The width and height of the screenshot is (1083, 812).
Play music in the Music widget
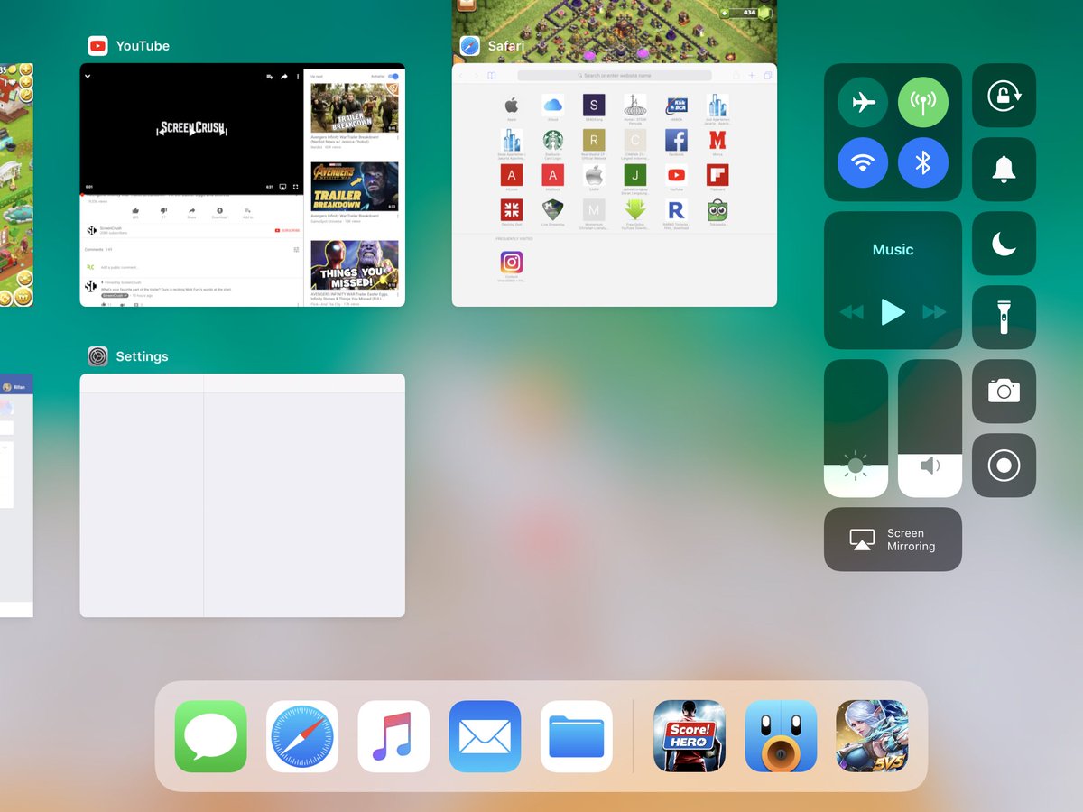[x=893, y=312]
